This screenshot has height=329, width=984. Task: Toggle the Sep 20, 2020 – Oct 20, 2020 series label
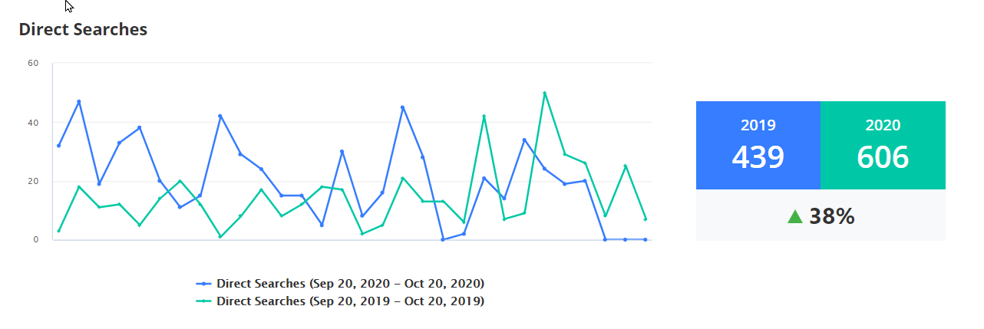point(350,284)
